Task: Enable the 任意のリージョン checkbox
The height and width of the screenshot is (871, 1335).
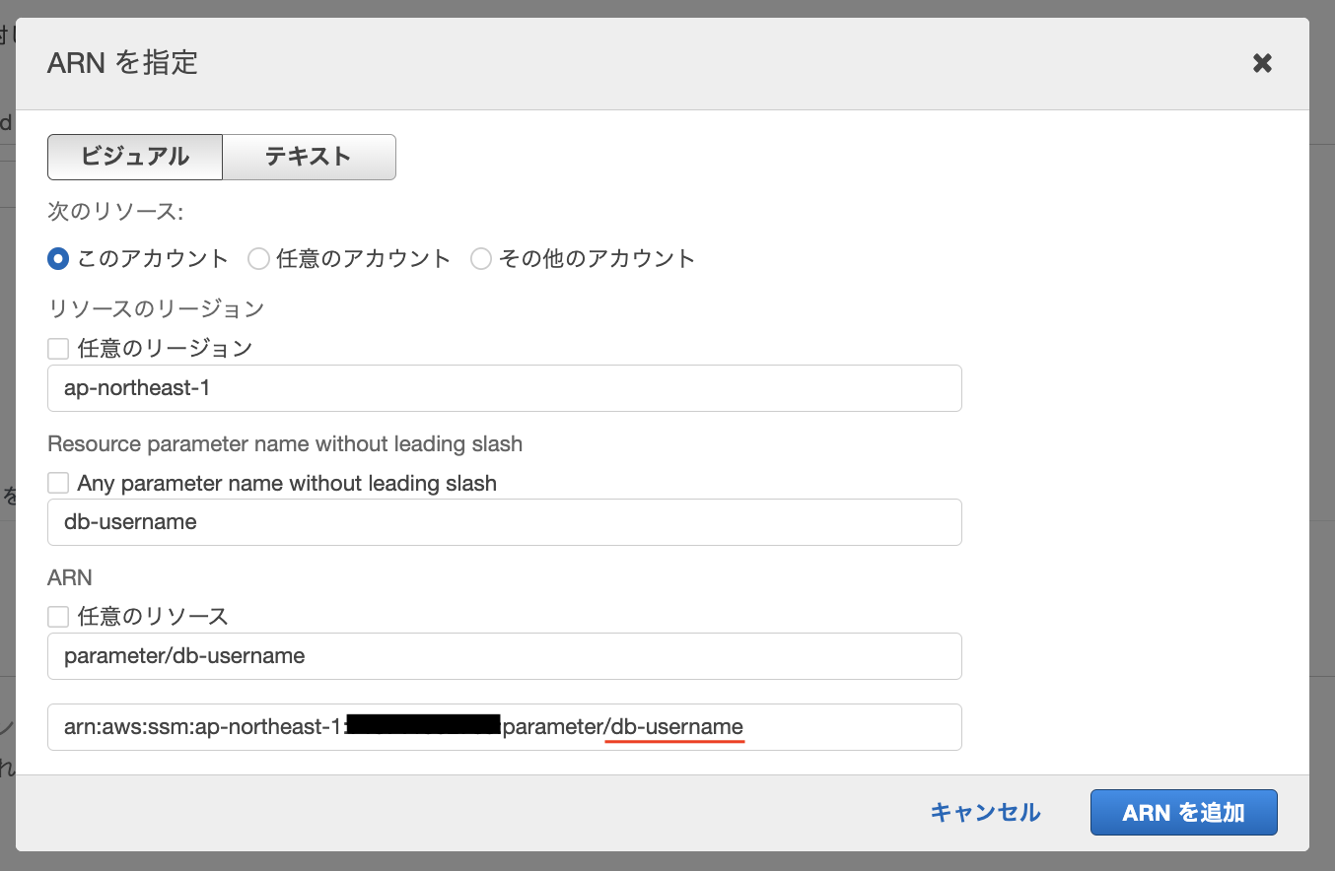Action: pos(57,348)
